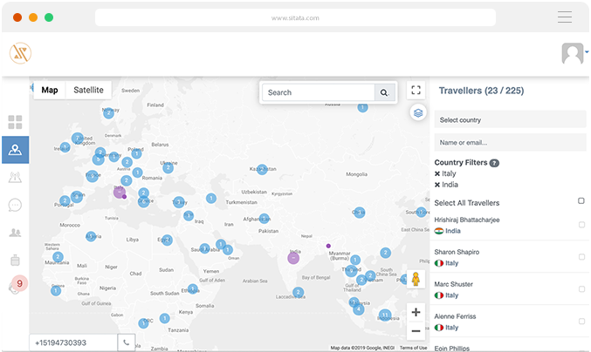This screenshot has width=591, height=352.
Task: Check the Select All Travellers checkbox
Action: [581, 201]
